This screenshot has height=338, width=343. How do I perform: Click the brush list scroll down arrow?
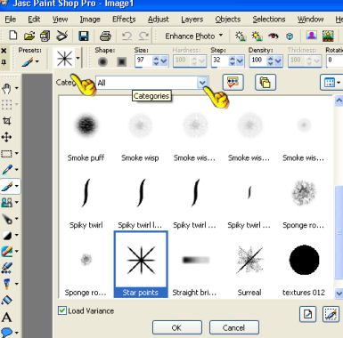339,294
